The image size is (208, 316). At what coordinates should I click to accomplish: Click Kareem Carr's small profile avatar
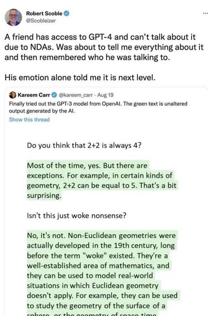click(13, 94)
